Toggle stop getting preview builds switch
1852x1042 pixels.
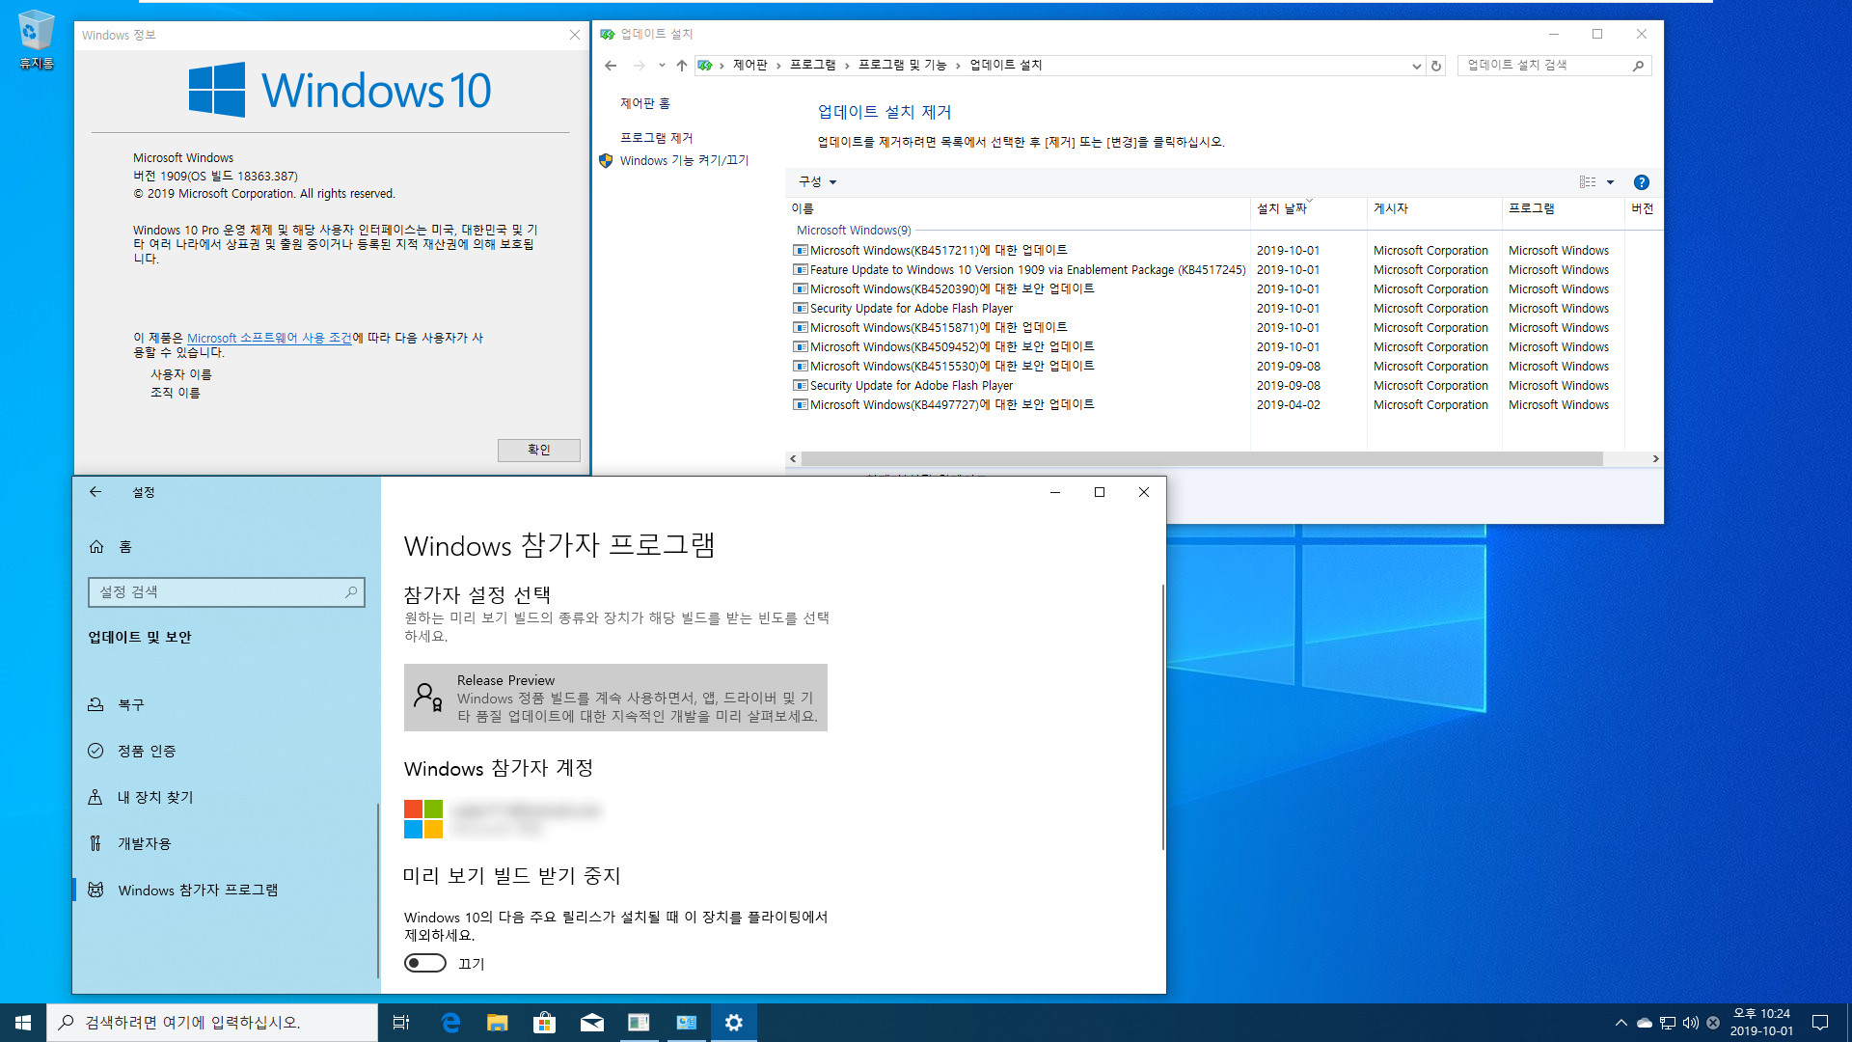pyautogui.click(x=425, y=963)
